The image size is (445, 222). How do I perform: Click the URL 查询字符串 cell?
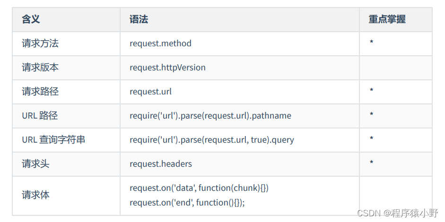tap(53, 140)
